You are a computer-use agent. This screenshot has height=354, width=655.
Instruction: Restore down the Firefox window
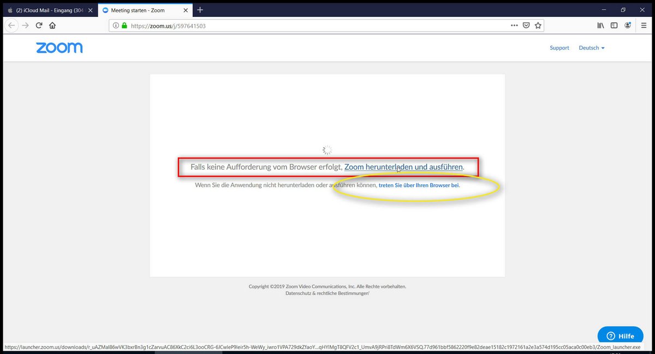(x=623, y=10)
